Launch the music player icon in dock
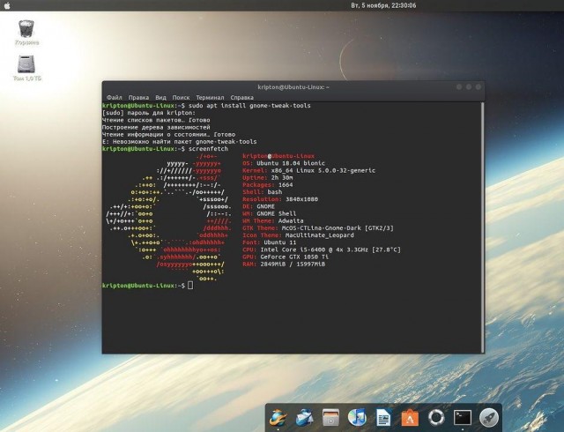 357,418
